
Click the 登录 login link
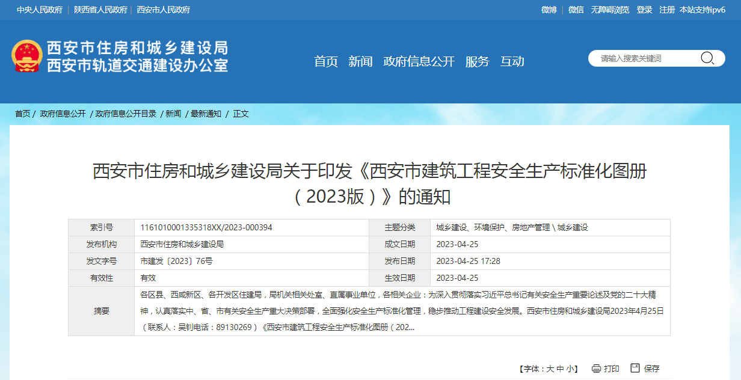point(644,10)
